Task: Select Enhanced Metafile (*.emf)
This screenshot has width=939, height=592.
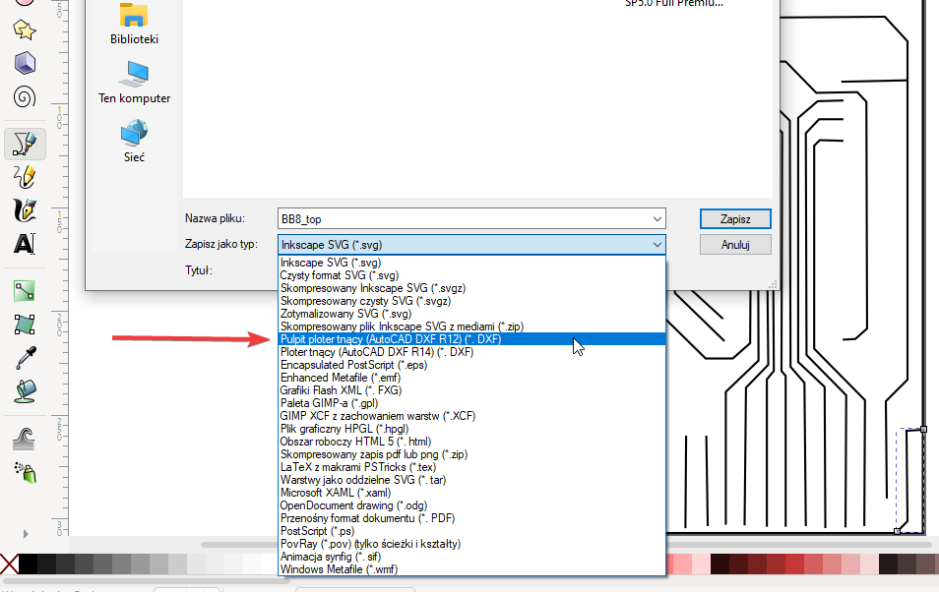Action: click(x=471, y=378)
